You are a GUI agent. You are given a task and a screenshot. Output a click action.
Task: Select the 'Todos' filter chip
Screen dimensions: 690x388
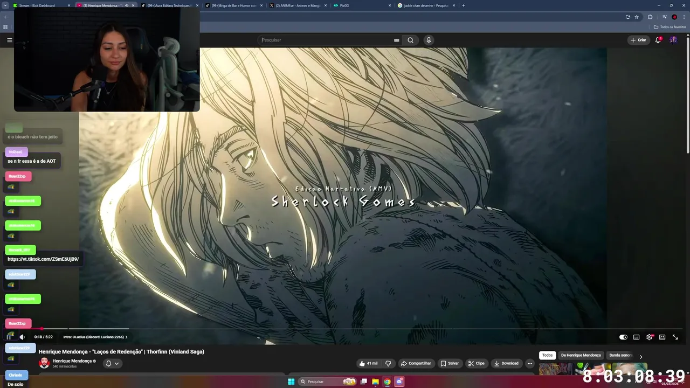[547, 356]
